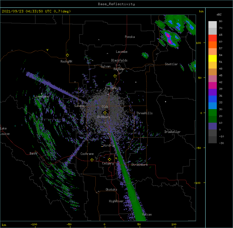Click the dBZ legend heading
233x228 pixels.
(219, 14)
